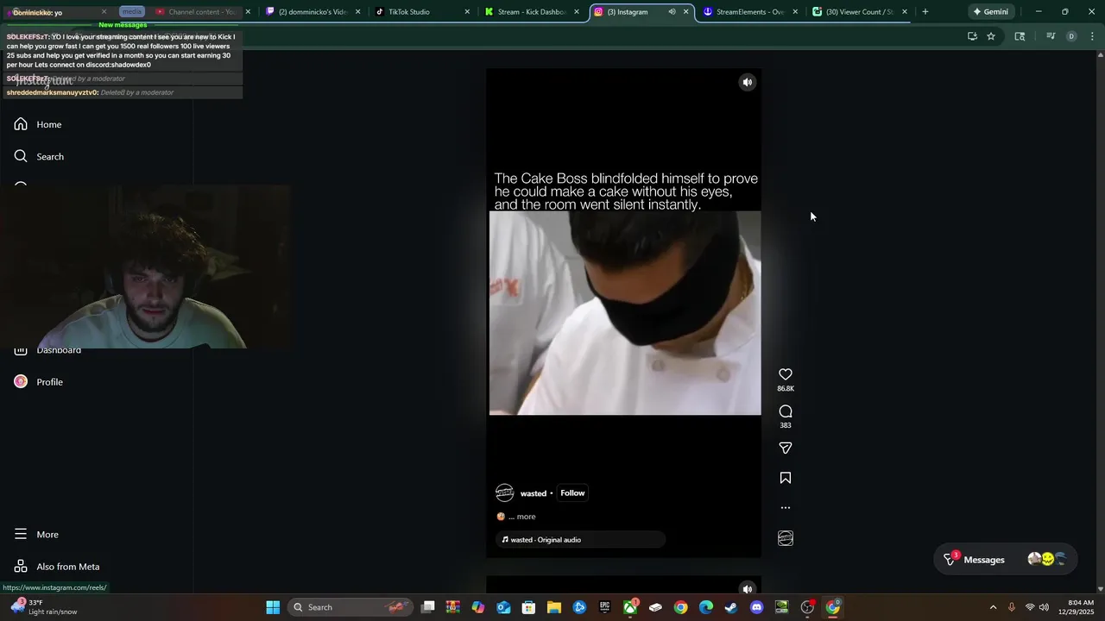Switch to the Stream - Kick Dashboard tab

point(531,12)
